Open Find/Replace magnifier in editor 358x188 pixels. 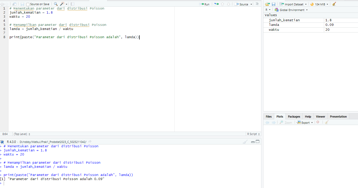point(56,4)
